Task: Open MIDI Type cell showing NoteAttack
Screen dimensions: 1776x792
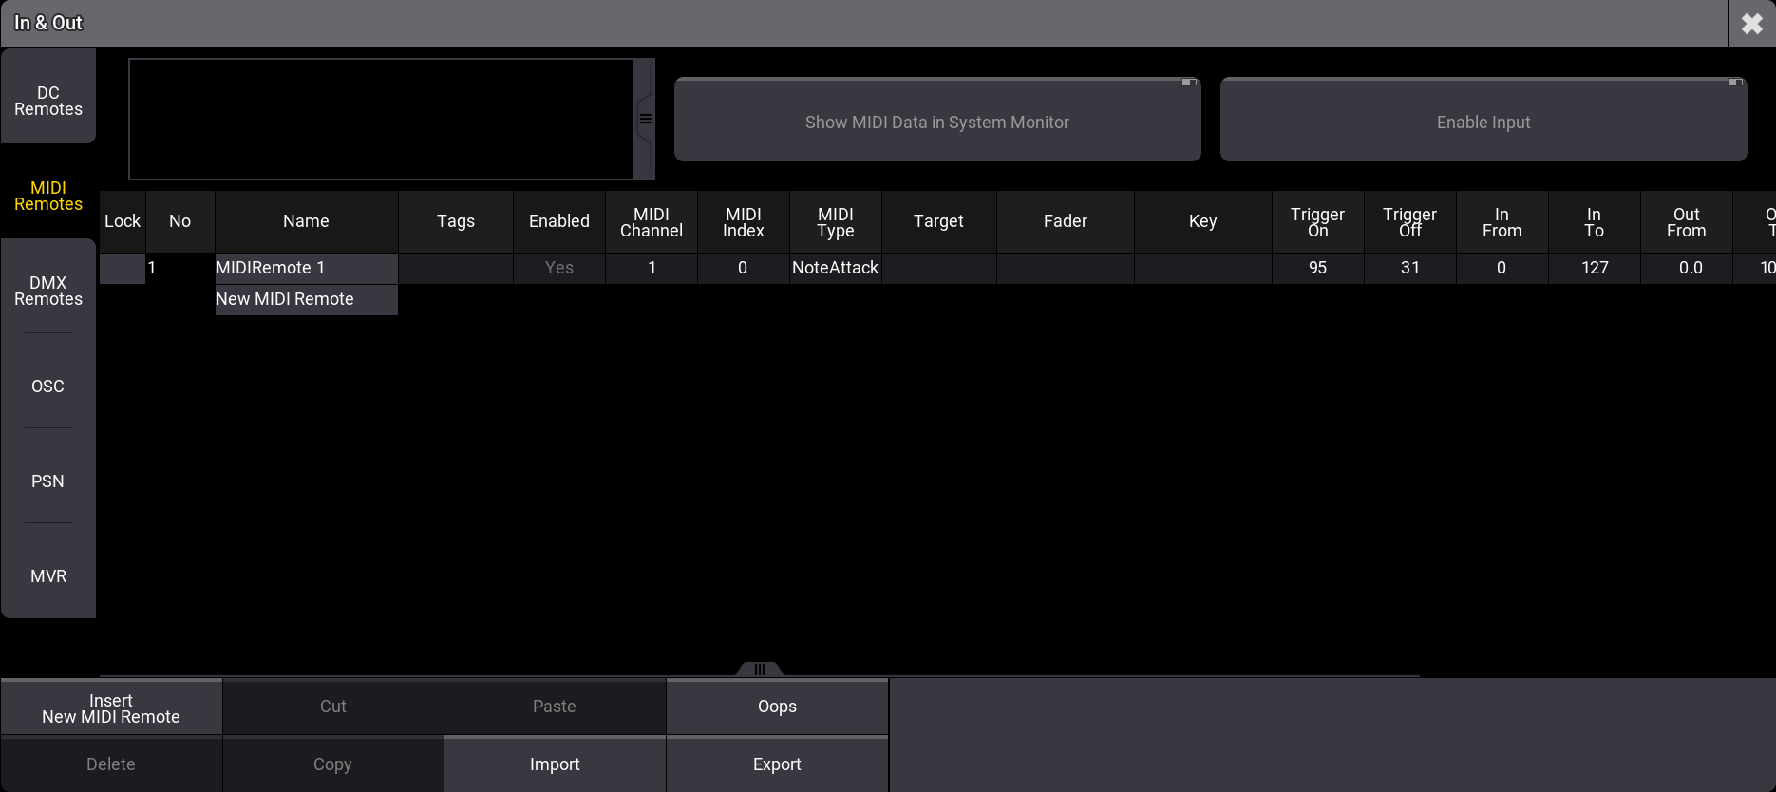Action: click(x=835, y=268)
